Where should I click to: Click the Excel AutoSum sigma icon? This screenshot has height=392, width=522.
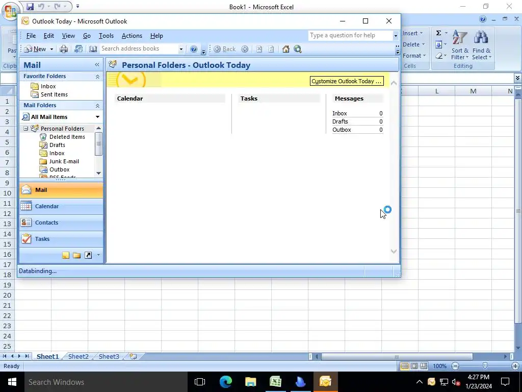point(439,33)
